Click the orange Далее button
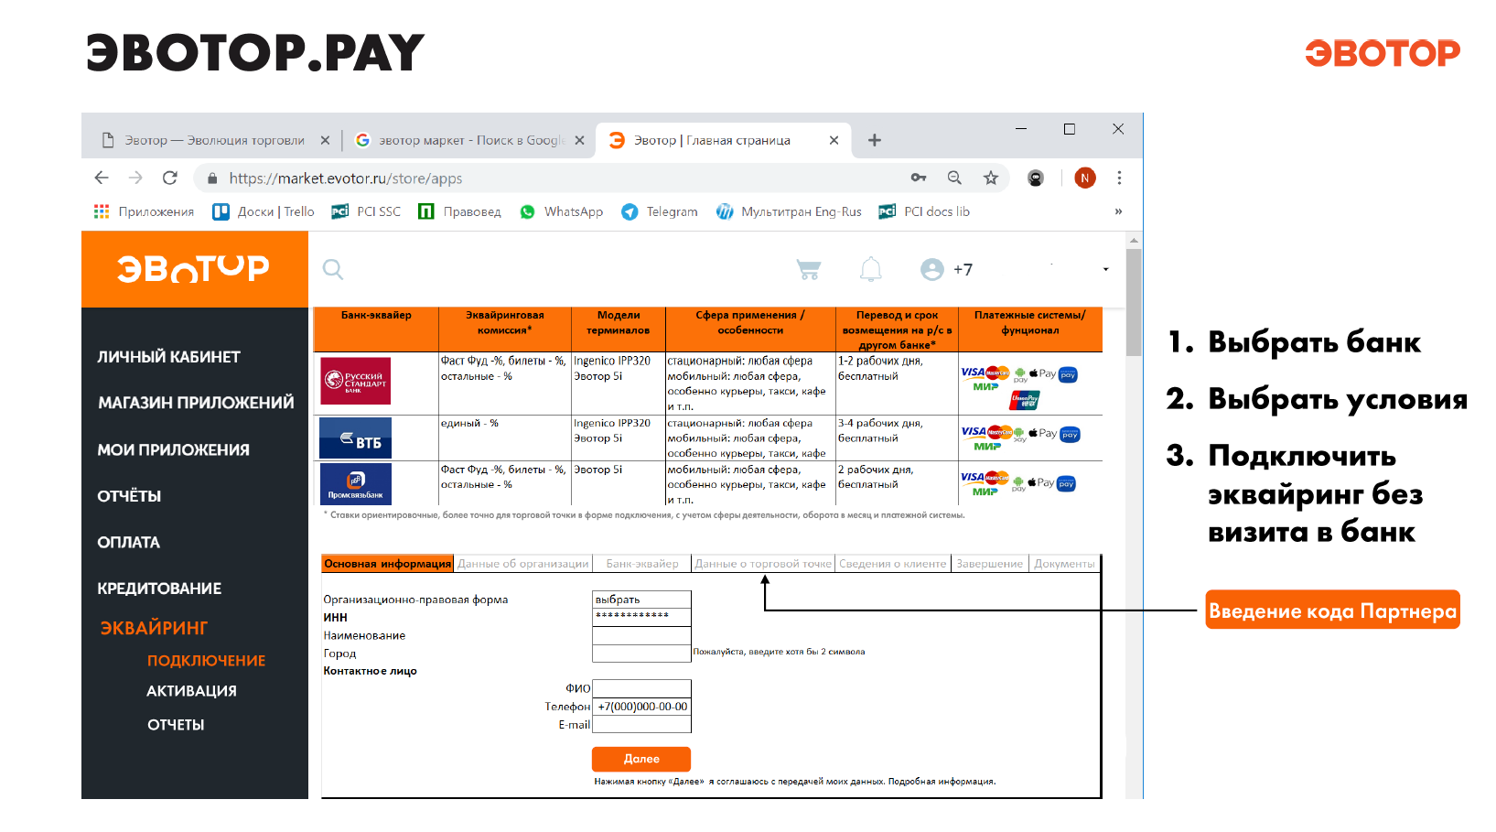Image resolution: width=1496 pixels, height=832 pixels. (x=641, y=759)
